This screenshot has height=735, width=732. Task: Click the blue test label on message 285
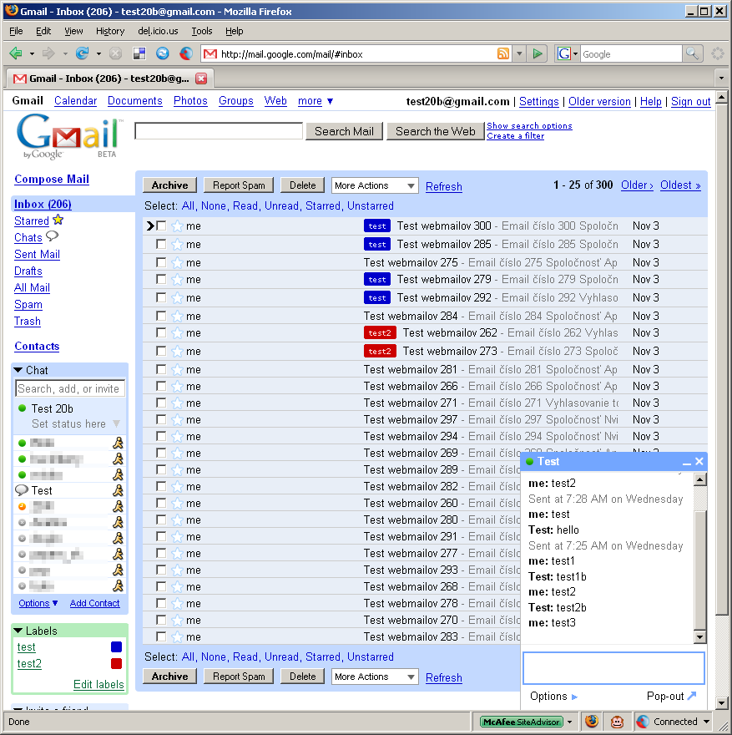tap(377, 245)
